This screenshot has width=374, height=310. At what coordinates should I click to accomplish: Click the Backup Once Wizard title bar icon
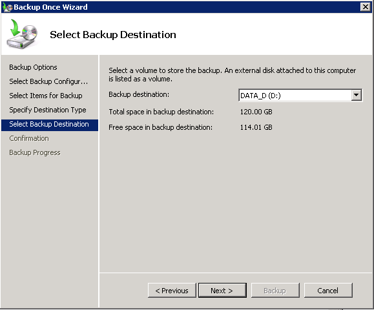coord(7,7)
